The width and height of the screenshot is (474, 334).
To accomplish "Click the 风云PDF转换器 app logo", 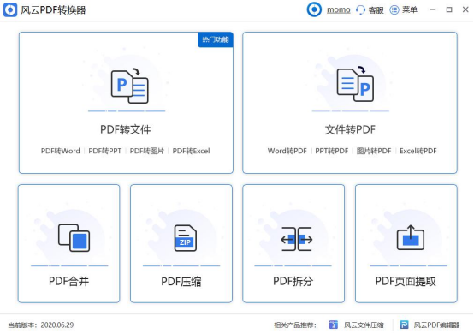I will [x=10, y=10].
